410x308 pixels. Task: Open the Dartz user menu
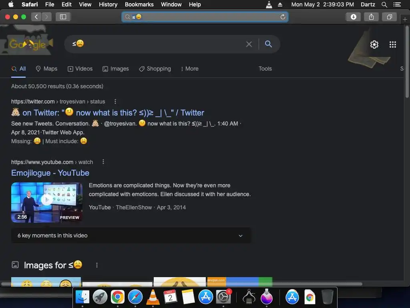tap(368, 4)
